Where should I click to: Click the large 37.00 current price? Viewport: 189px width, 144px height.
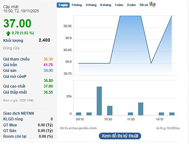17,23
